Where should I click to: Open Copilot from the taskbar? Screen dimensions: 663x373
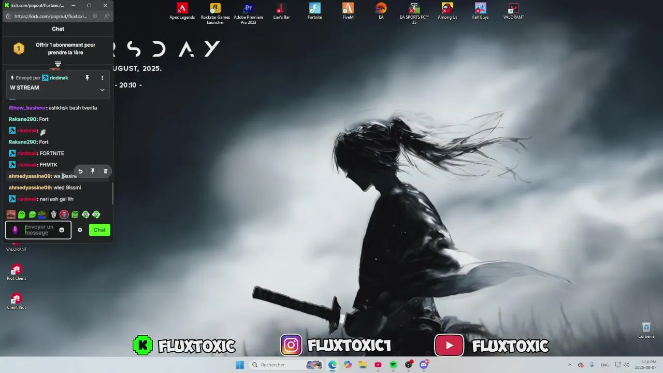(348, 365)
